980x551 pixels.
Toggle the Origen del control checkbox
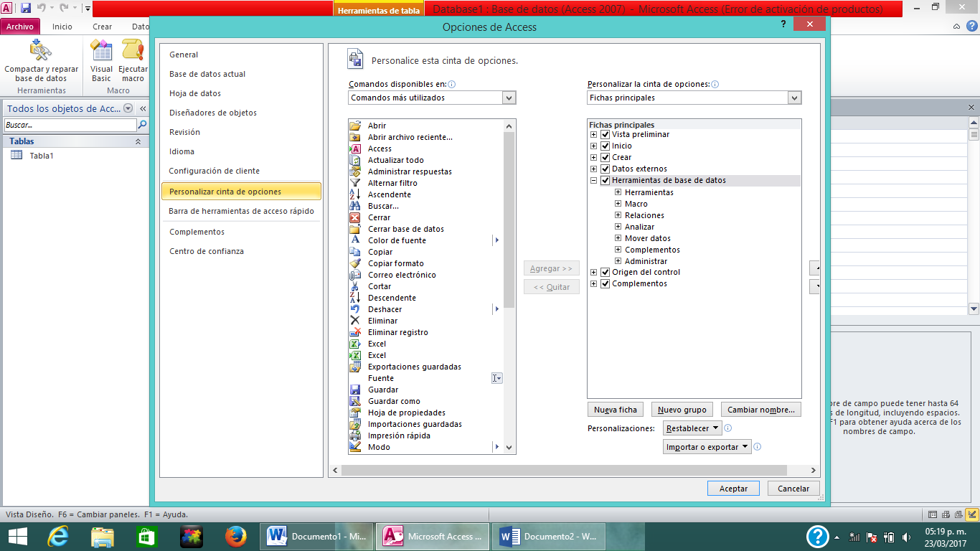pyautogui.click(x=606, y=272)
